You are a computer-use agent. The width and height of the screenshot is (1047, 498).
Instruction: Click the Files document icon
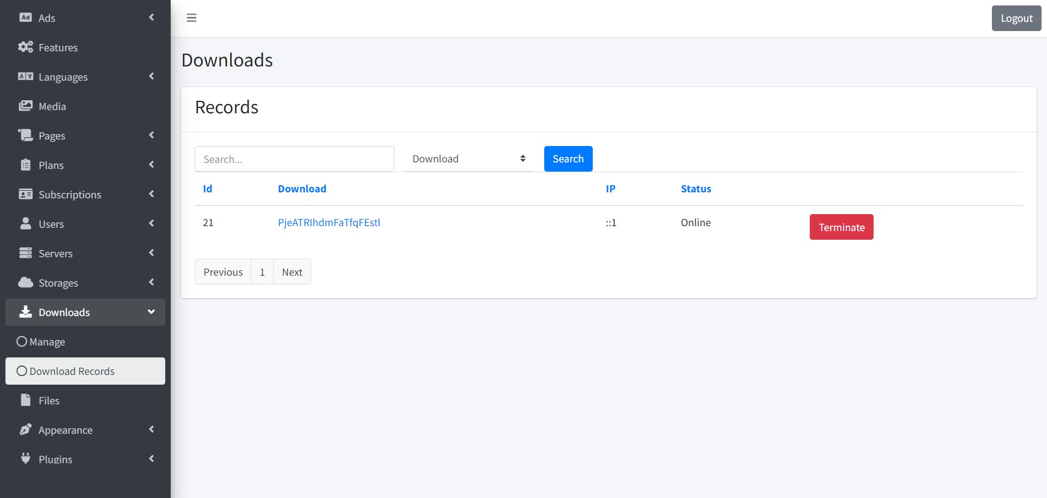tap(26, 400)
